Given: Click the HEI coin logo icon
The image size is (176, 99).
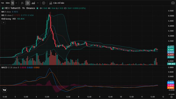Looking at the screenshot, I should tap(3, 8).
